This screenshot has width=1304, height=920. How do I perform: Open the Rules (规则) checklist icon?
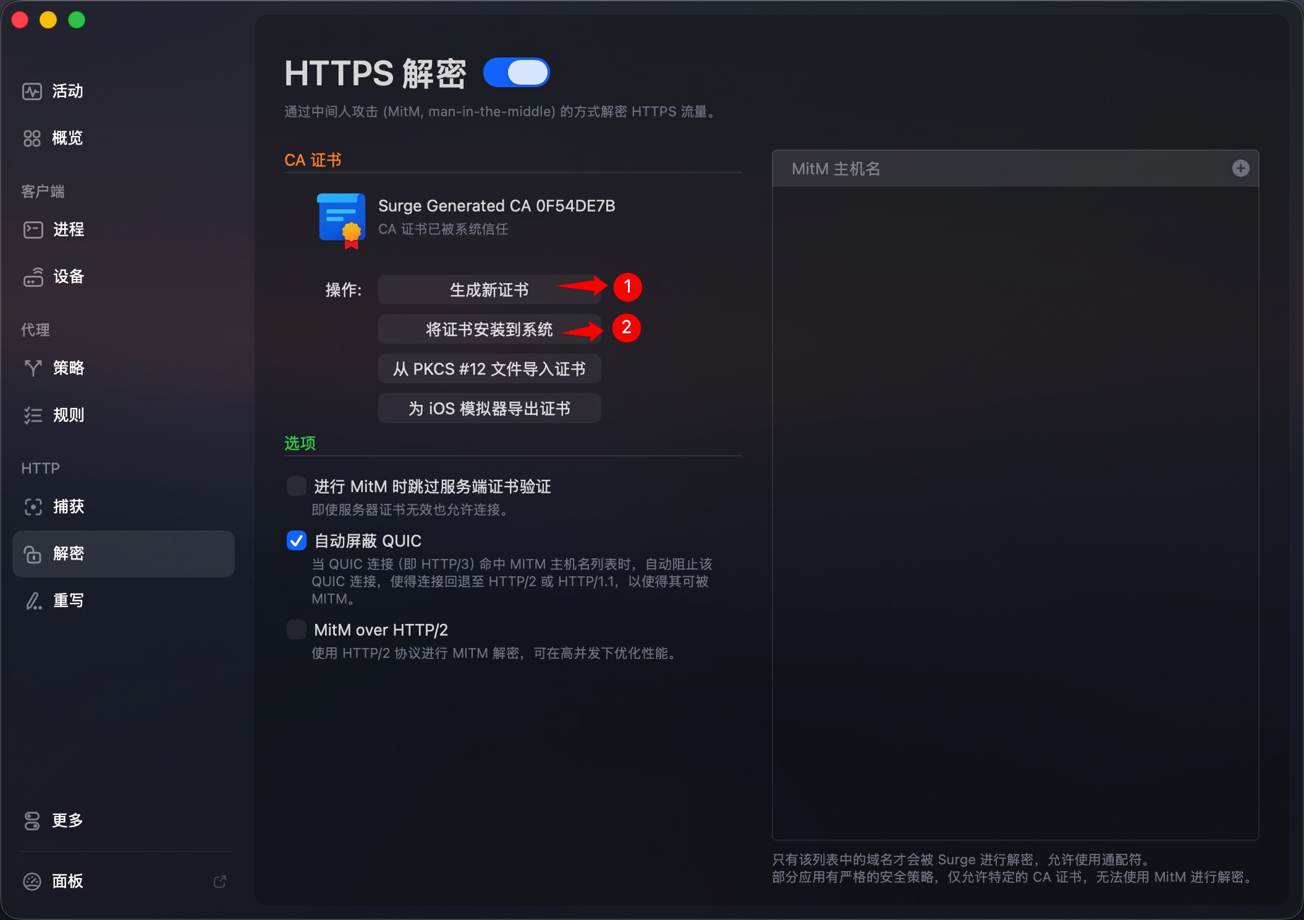coord(33,415)
